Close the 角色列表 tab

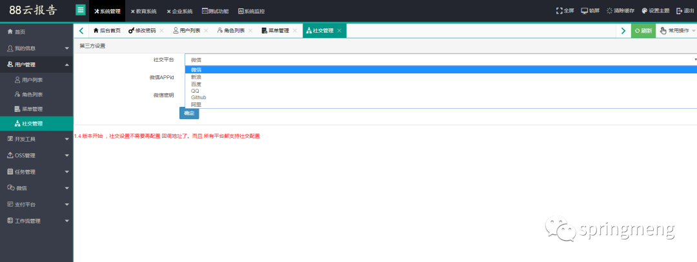(x=250, y=31)
